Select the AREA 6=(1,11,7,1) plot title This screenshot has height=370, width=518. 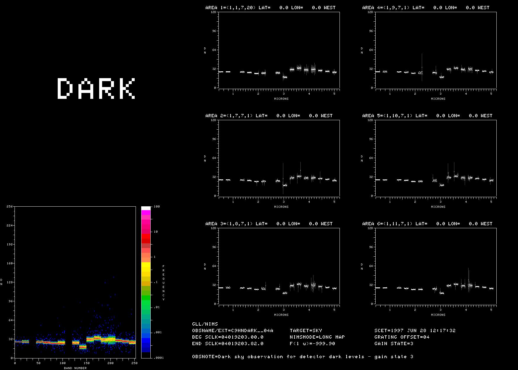427,224
